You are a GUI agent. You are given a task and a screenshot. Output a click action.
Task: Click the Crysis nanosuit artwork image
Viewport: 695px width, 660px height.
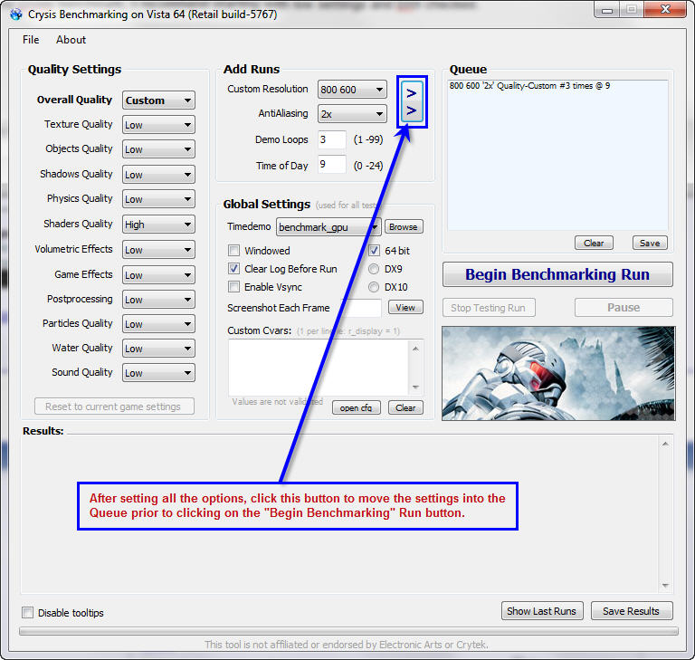click(558, 374)
